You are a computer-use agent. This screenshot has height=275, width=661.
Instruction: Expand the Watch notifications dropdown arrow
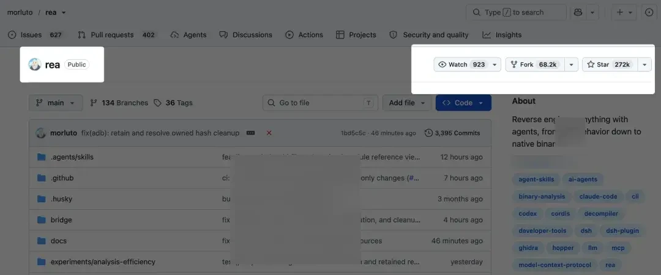(x=495, y=64)
